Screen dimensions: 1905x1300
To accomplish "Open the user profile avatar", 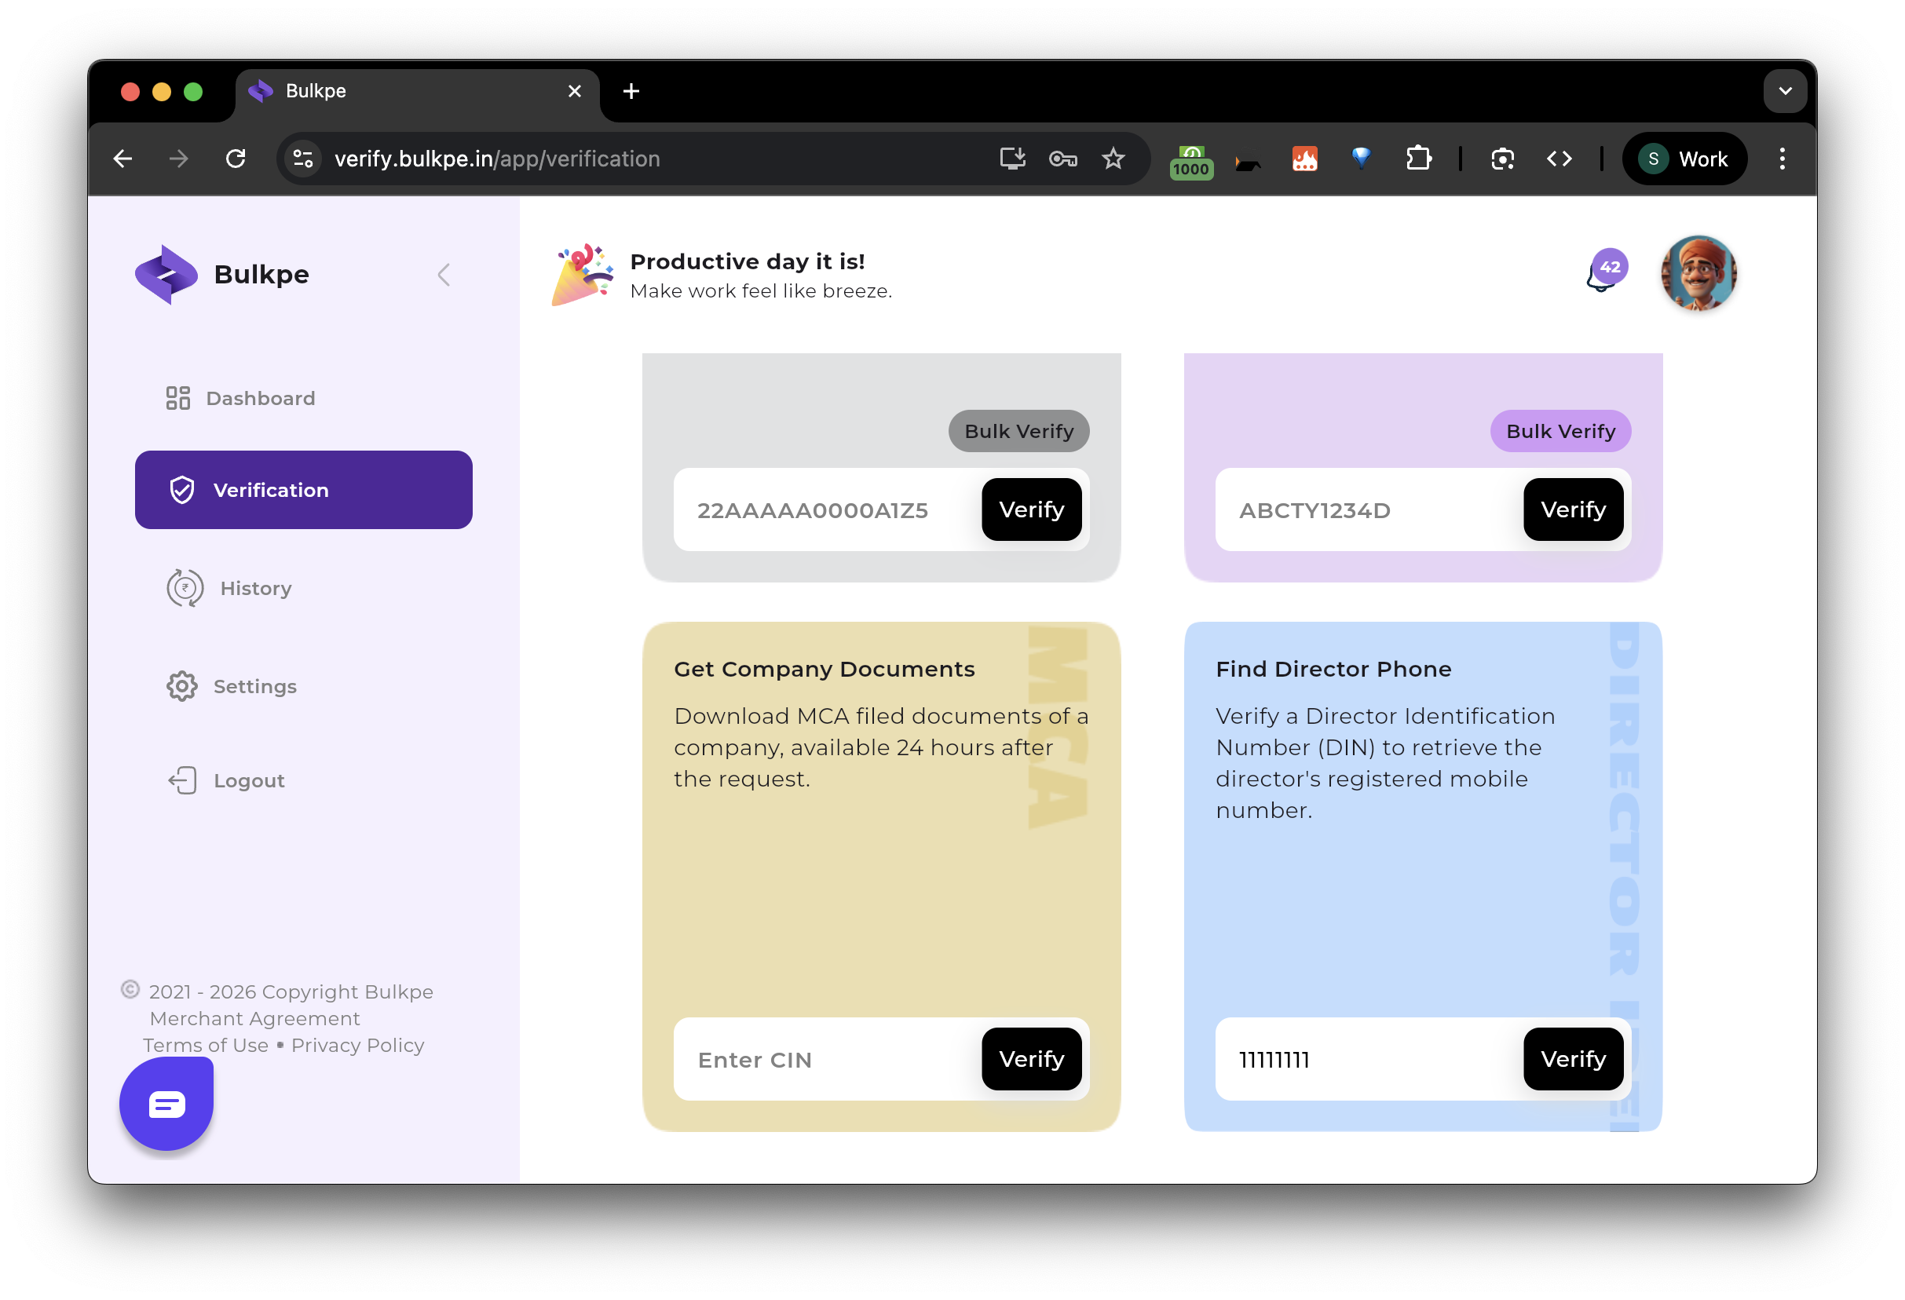I will [x=1698, y=273].
